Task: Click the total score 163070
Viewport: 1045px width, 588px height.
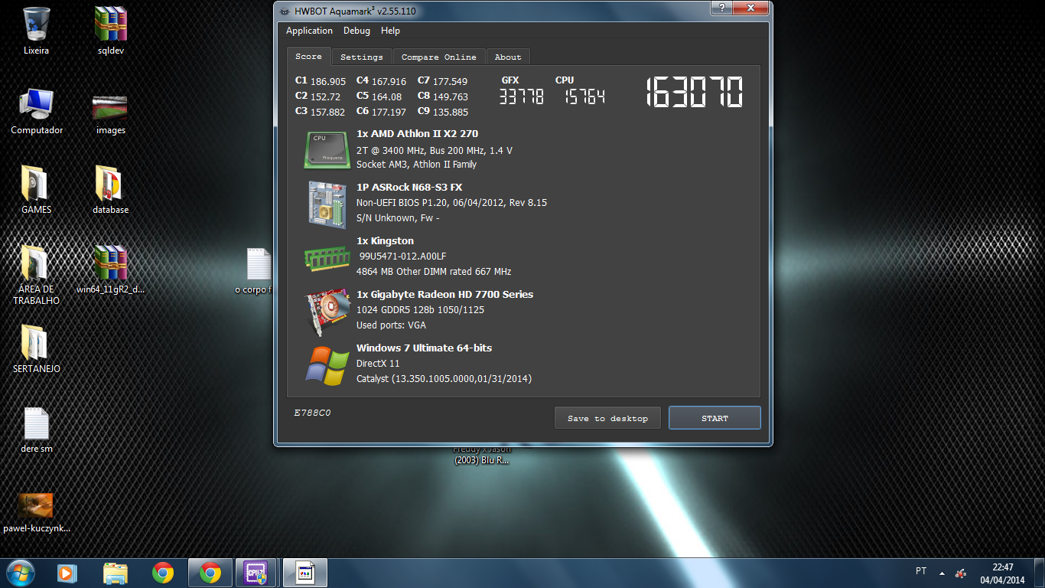Action: 695,93
